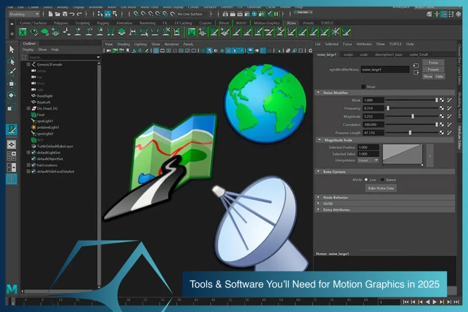Screen dimensions: 468x312
Task: Click the Play forward button
Action: pos(435,302)
